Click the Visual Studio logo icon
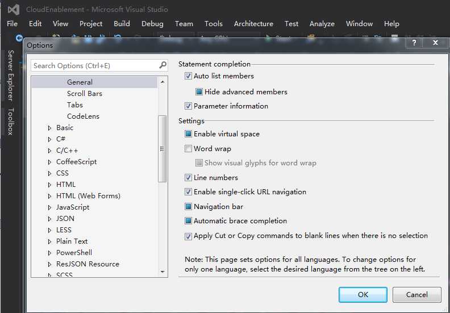The height and width of the screenshot is (313, 450). (14, 10)
